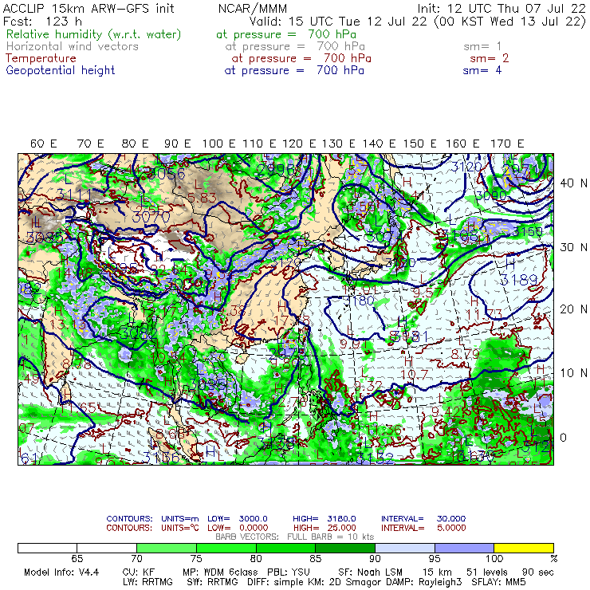Click the pale lavender 90-95% color bar segment
The height and width of the screenshot is (590, 590).
[405, 548]
